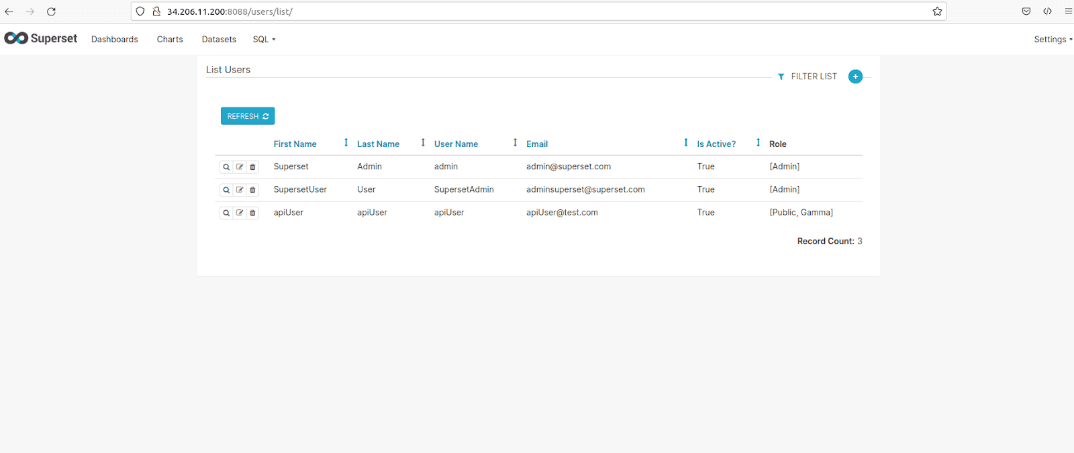Click the Refresh button
This screenshot has height=453, width=1074.
coord(248,116)
